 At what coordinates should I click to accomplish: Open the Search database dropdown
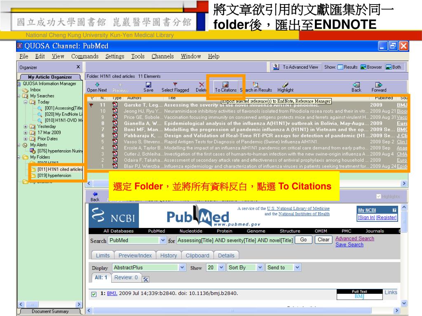(162, 240)
